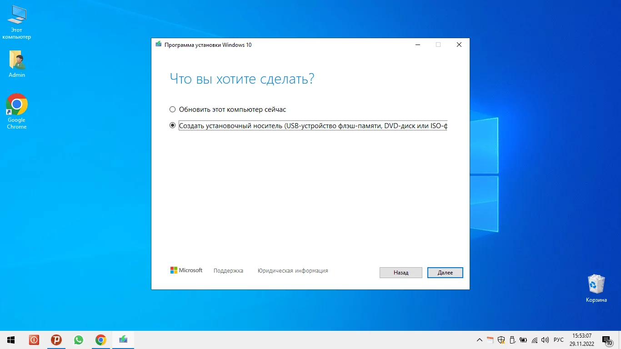Select "Обновить этот компьютер сейчас" radio option
621x349 pixels.
pyautogui.click(x=172, y=110)
